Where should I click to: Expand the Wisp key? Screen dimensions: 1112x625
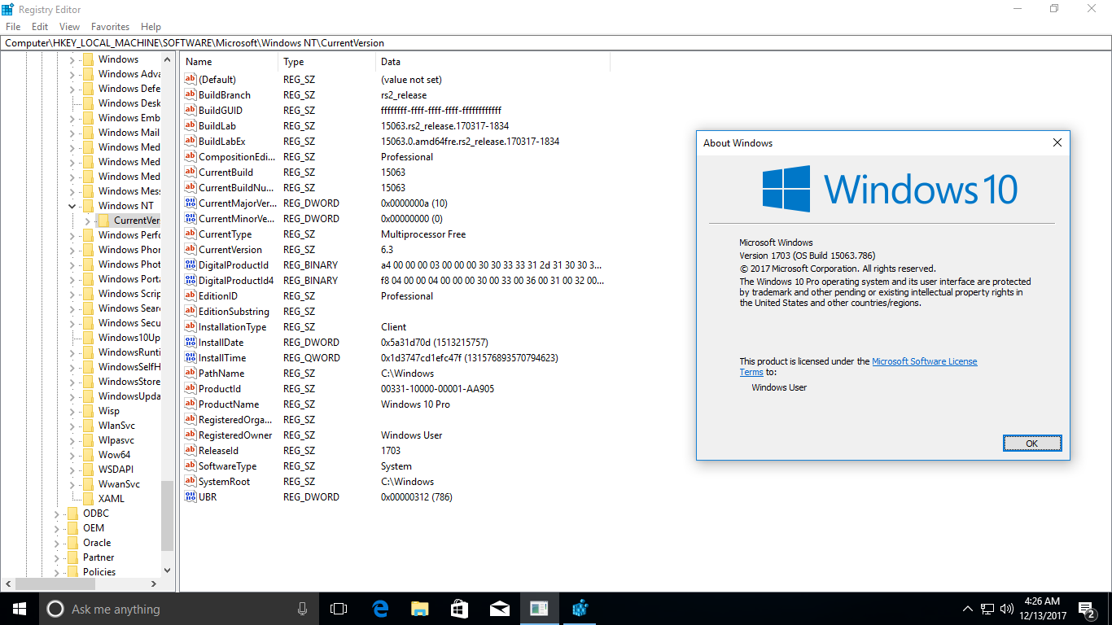click(x=72, y=411)
